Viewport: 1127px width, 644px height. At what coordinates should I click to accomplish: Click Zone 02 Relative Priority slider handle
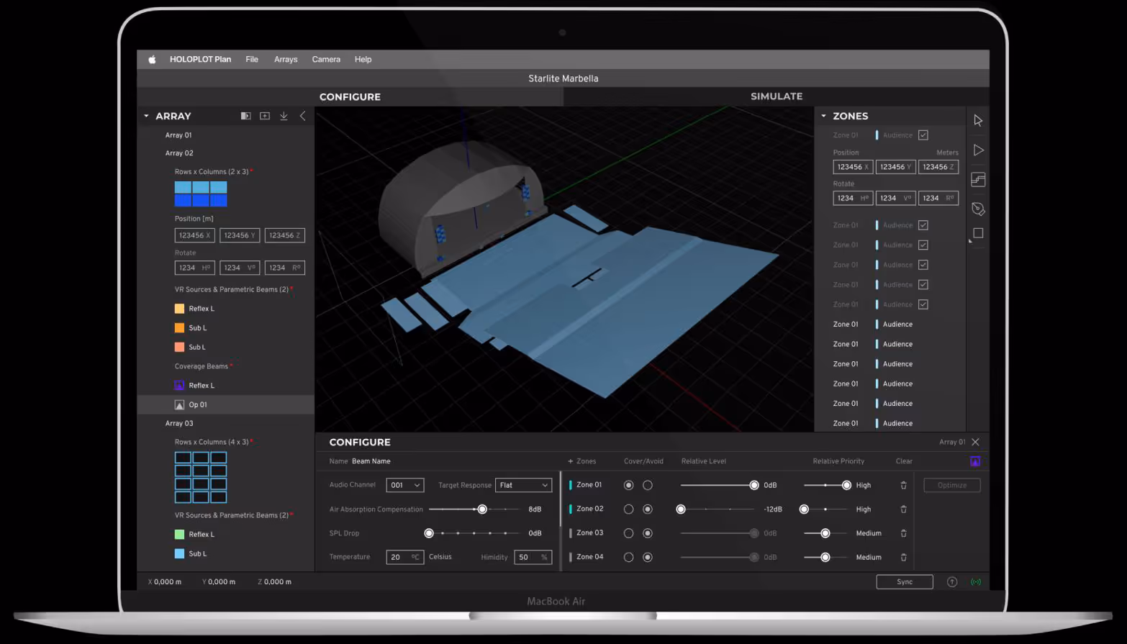(804, 509)
